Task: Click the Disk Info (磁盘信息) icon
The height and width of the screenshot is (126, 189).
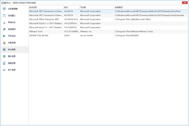Action: [x=4, y=63]
